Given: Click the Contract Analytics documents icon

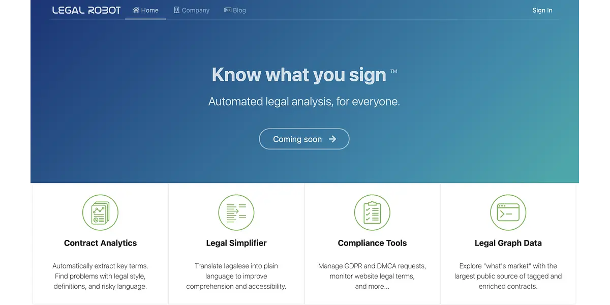Looking at the screenshot, I should 100,212.
